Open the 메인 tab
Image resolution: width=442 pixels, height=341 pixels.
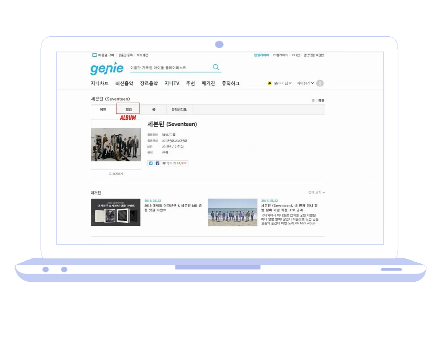click(x=103, y=109)
